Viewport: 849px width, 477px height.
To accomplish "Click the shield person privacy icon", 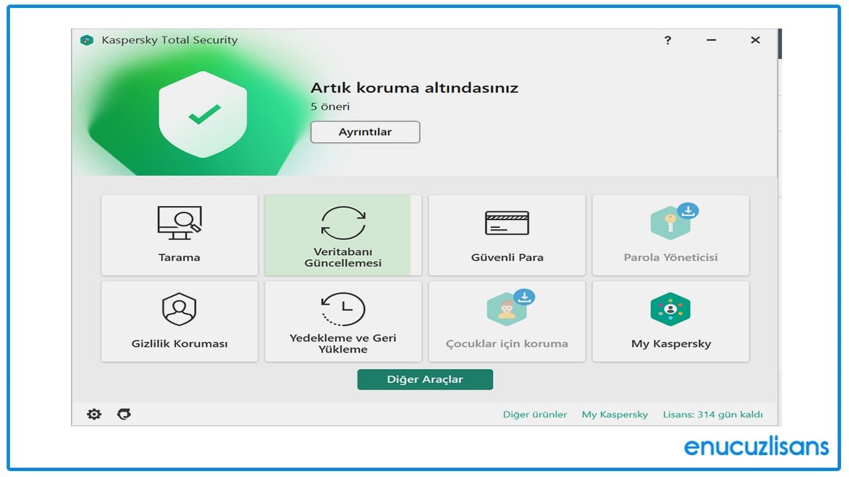I will coord(179,309).
